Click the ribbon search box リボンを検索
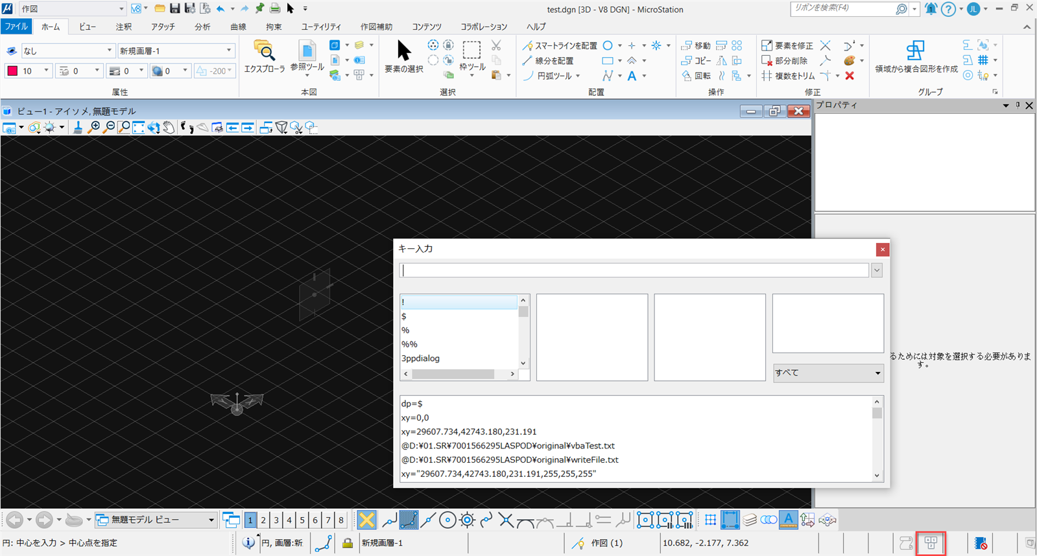The width and height of the screenshot is (1037, 556). pos(848,8)
